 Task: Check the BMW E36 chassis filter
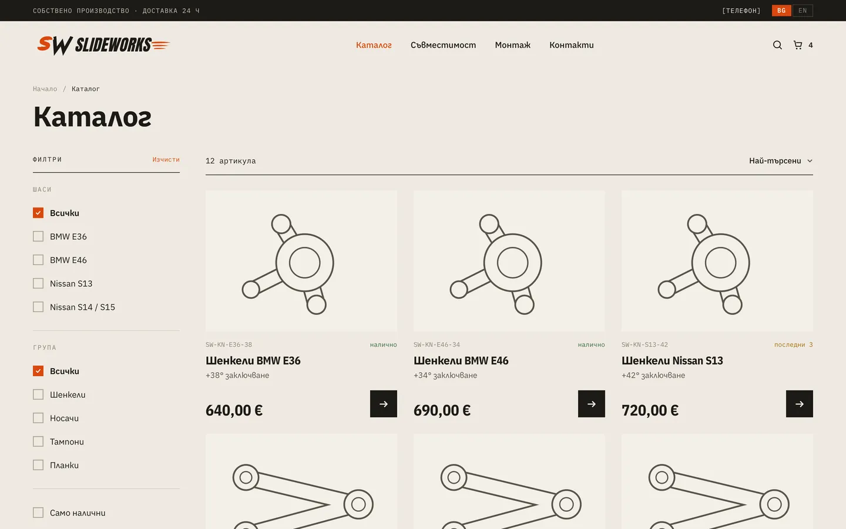pyautogui.click(x=38, y=236)
